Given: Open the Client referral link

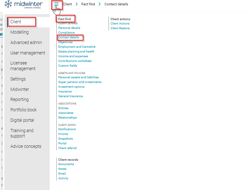Looking at the screenshot, I should [x=67, y=148].
